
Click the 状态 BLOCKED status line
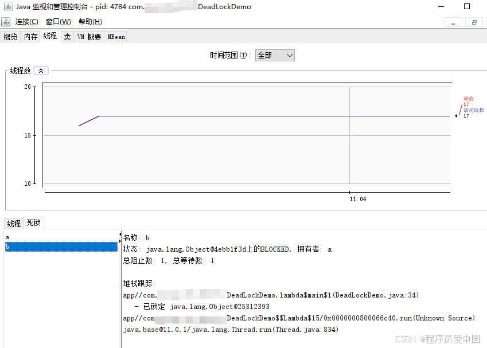pos(227,249)
